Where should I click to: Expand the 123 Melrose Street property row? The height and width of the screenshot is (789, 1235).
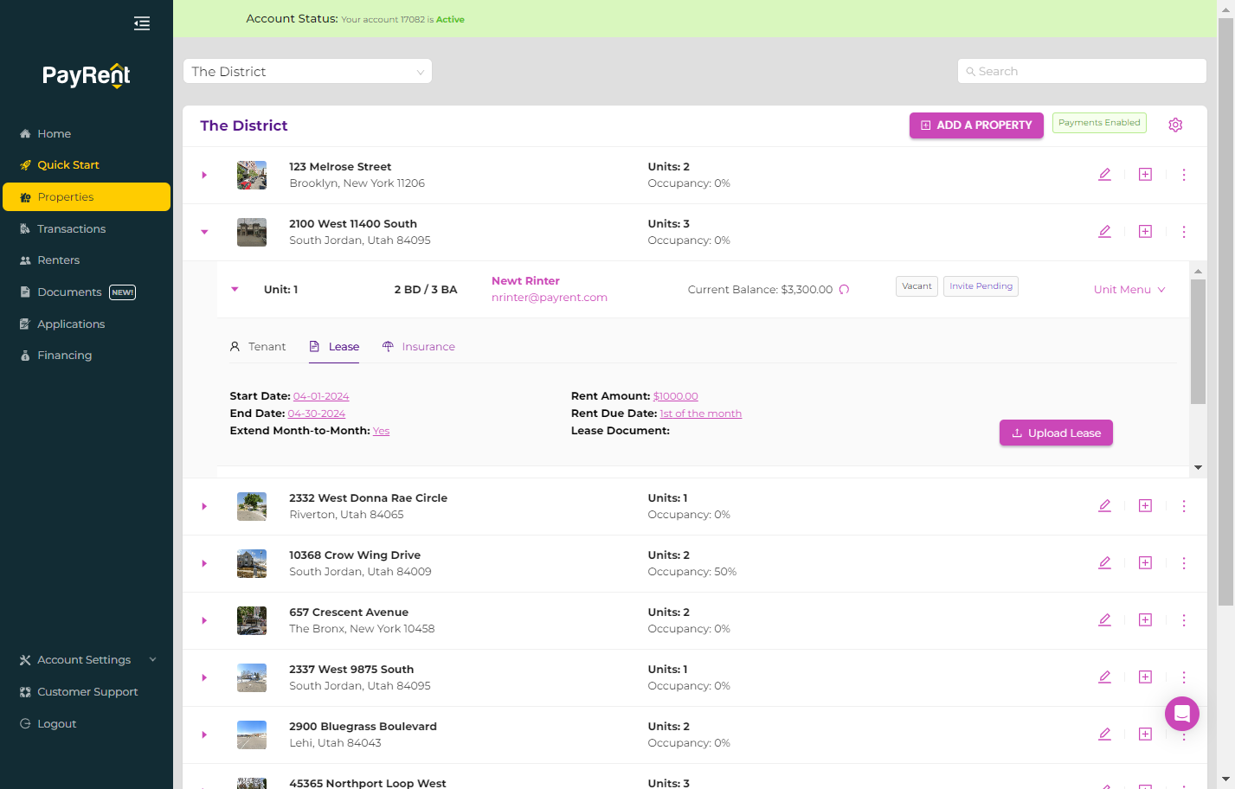point(204,175)
